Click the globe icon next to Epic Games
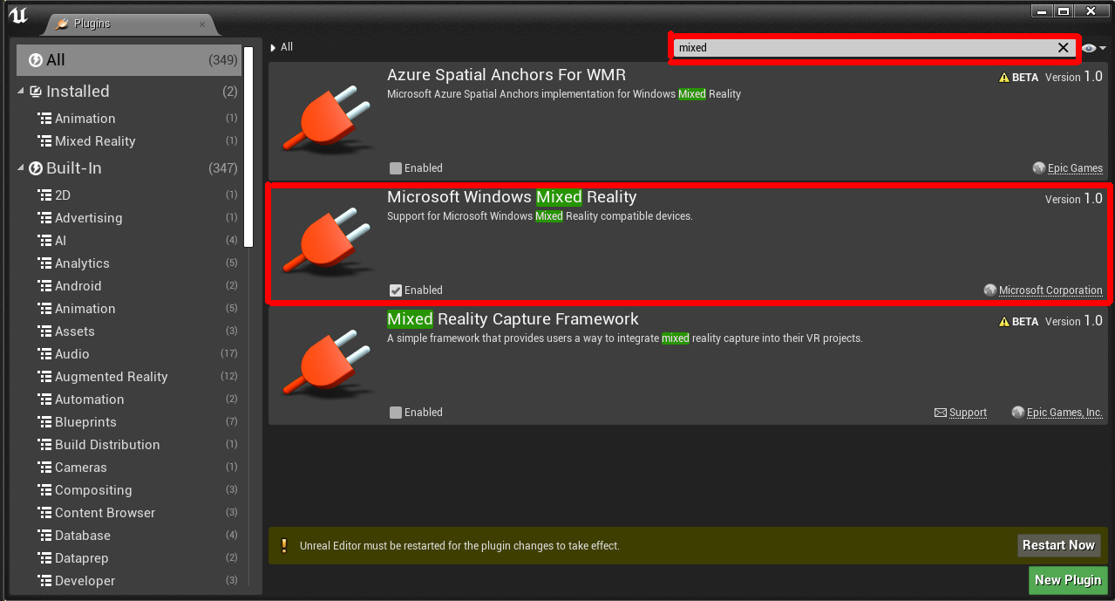Viewport: 1115px width, 601px height. click(1038, 168)
